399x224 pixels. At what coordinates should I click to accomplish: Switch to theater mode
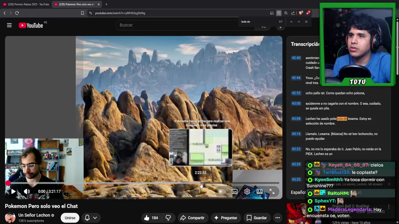click(x=259, y=192)
